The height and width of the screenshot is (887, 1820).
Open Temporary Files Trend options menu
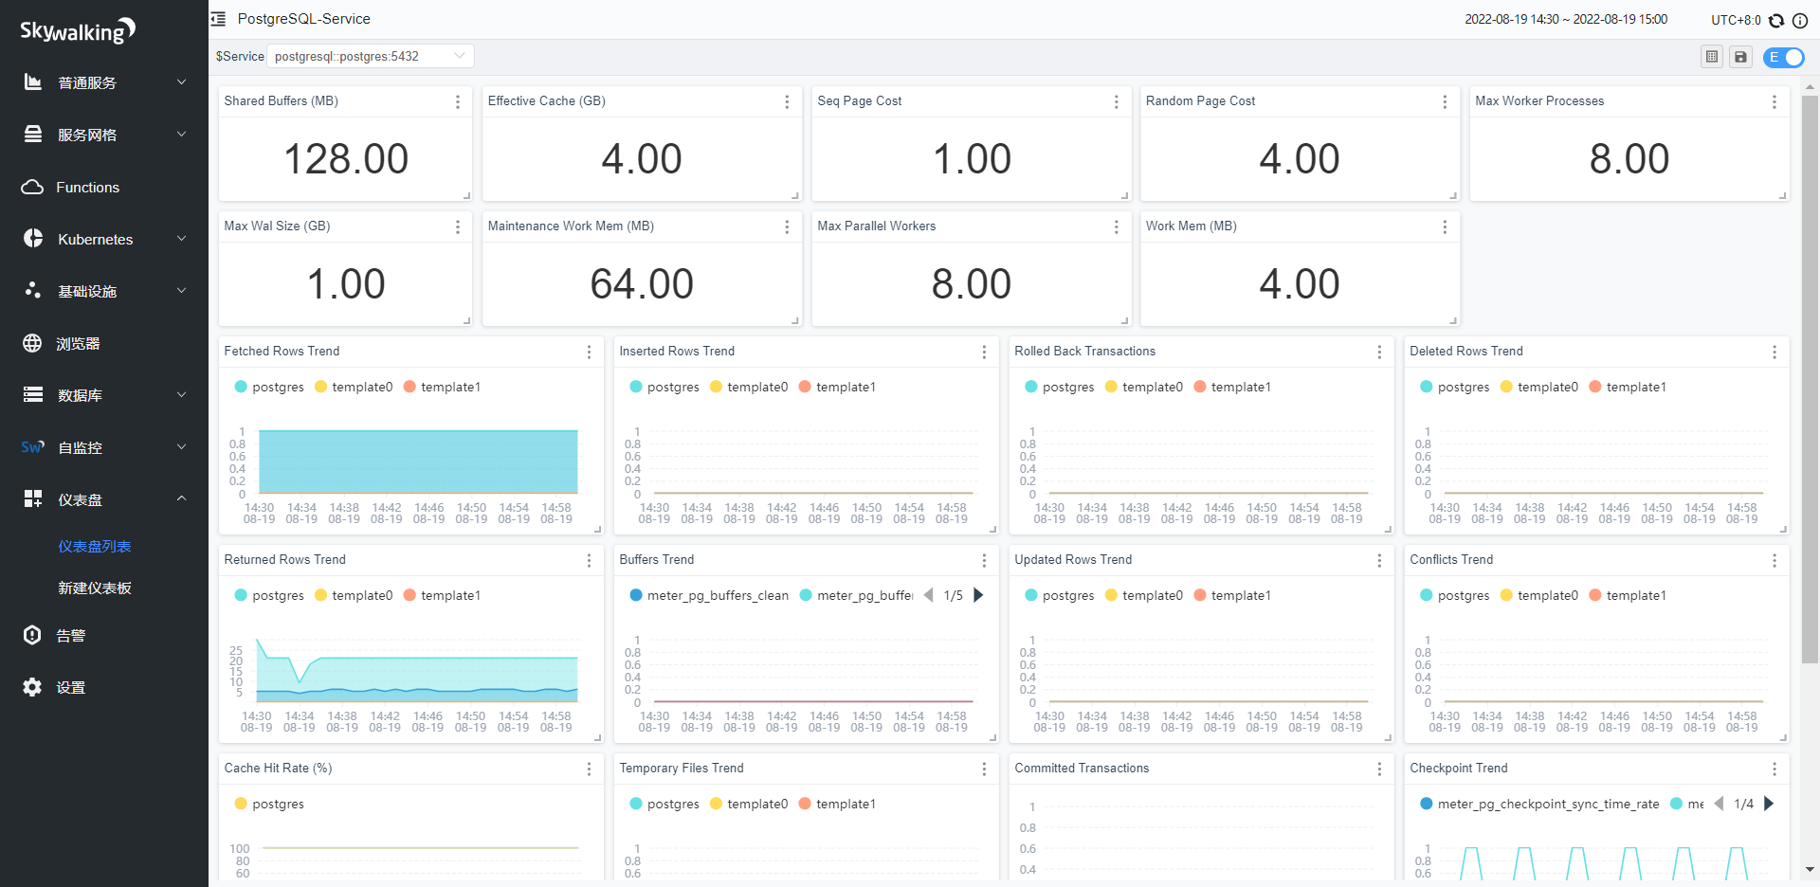point(984,769)
